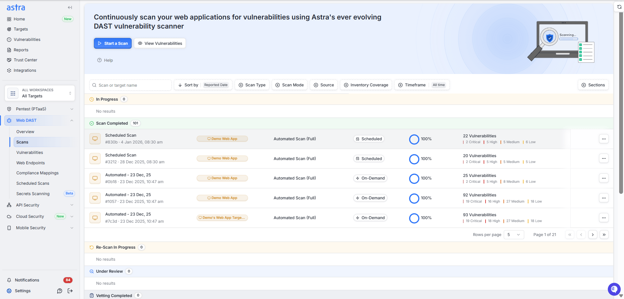Open the Sort by Reported Date dropdown
This screenshot has height=299, width=624.
point(203,85)
